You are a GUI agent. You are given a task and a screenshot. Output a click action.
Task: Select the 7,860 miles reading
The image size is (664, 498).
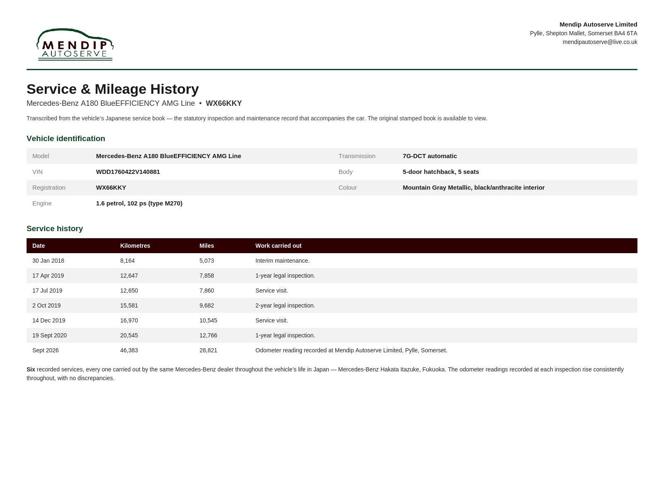207,290
